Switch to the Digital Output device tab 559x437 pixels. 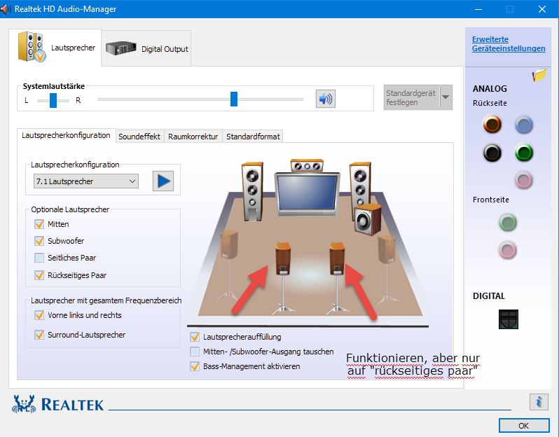coord(146,48)
